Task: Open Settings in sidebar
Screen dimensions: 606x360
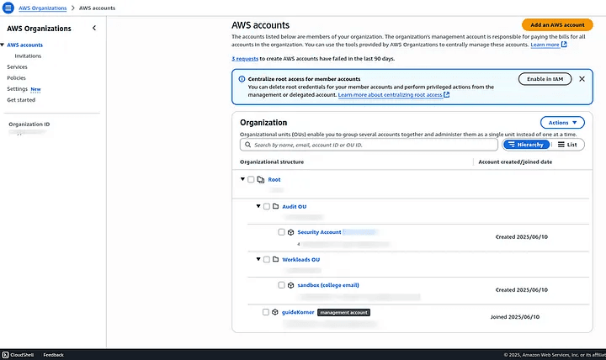Action: [x=17, y=89]
